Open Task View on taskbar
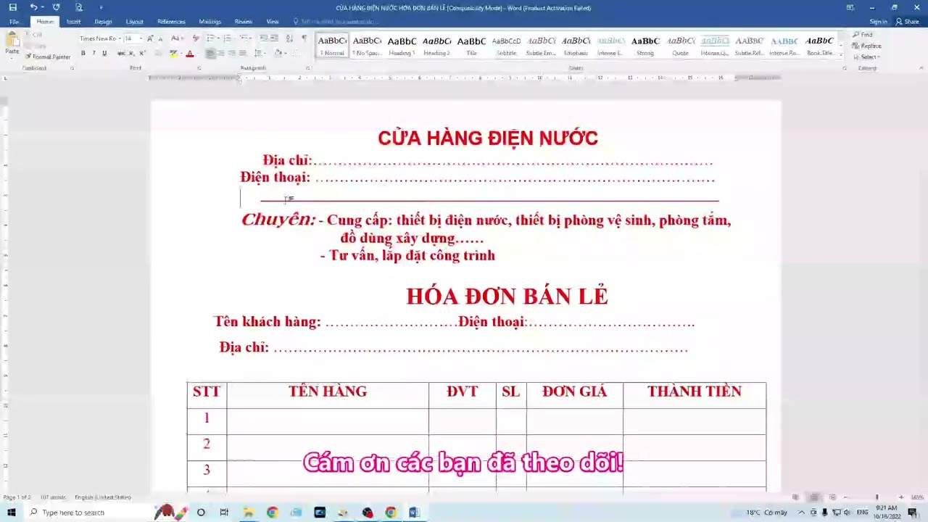The image size is (928, 522). [224, 513]
